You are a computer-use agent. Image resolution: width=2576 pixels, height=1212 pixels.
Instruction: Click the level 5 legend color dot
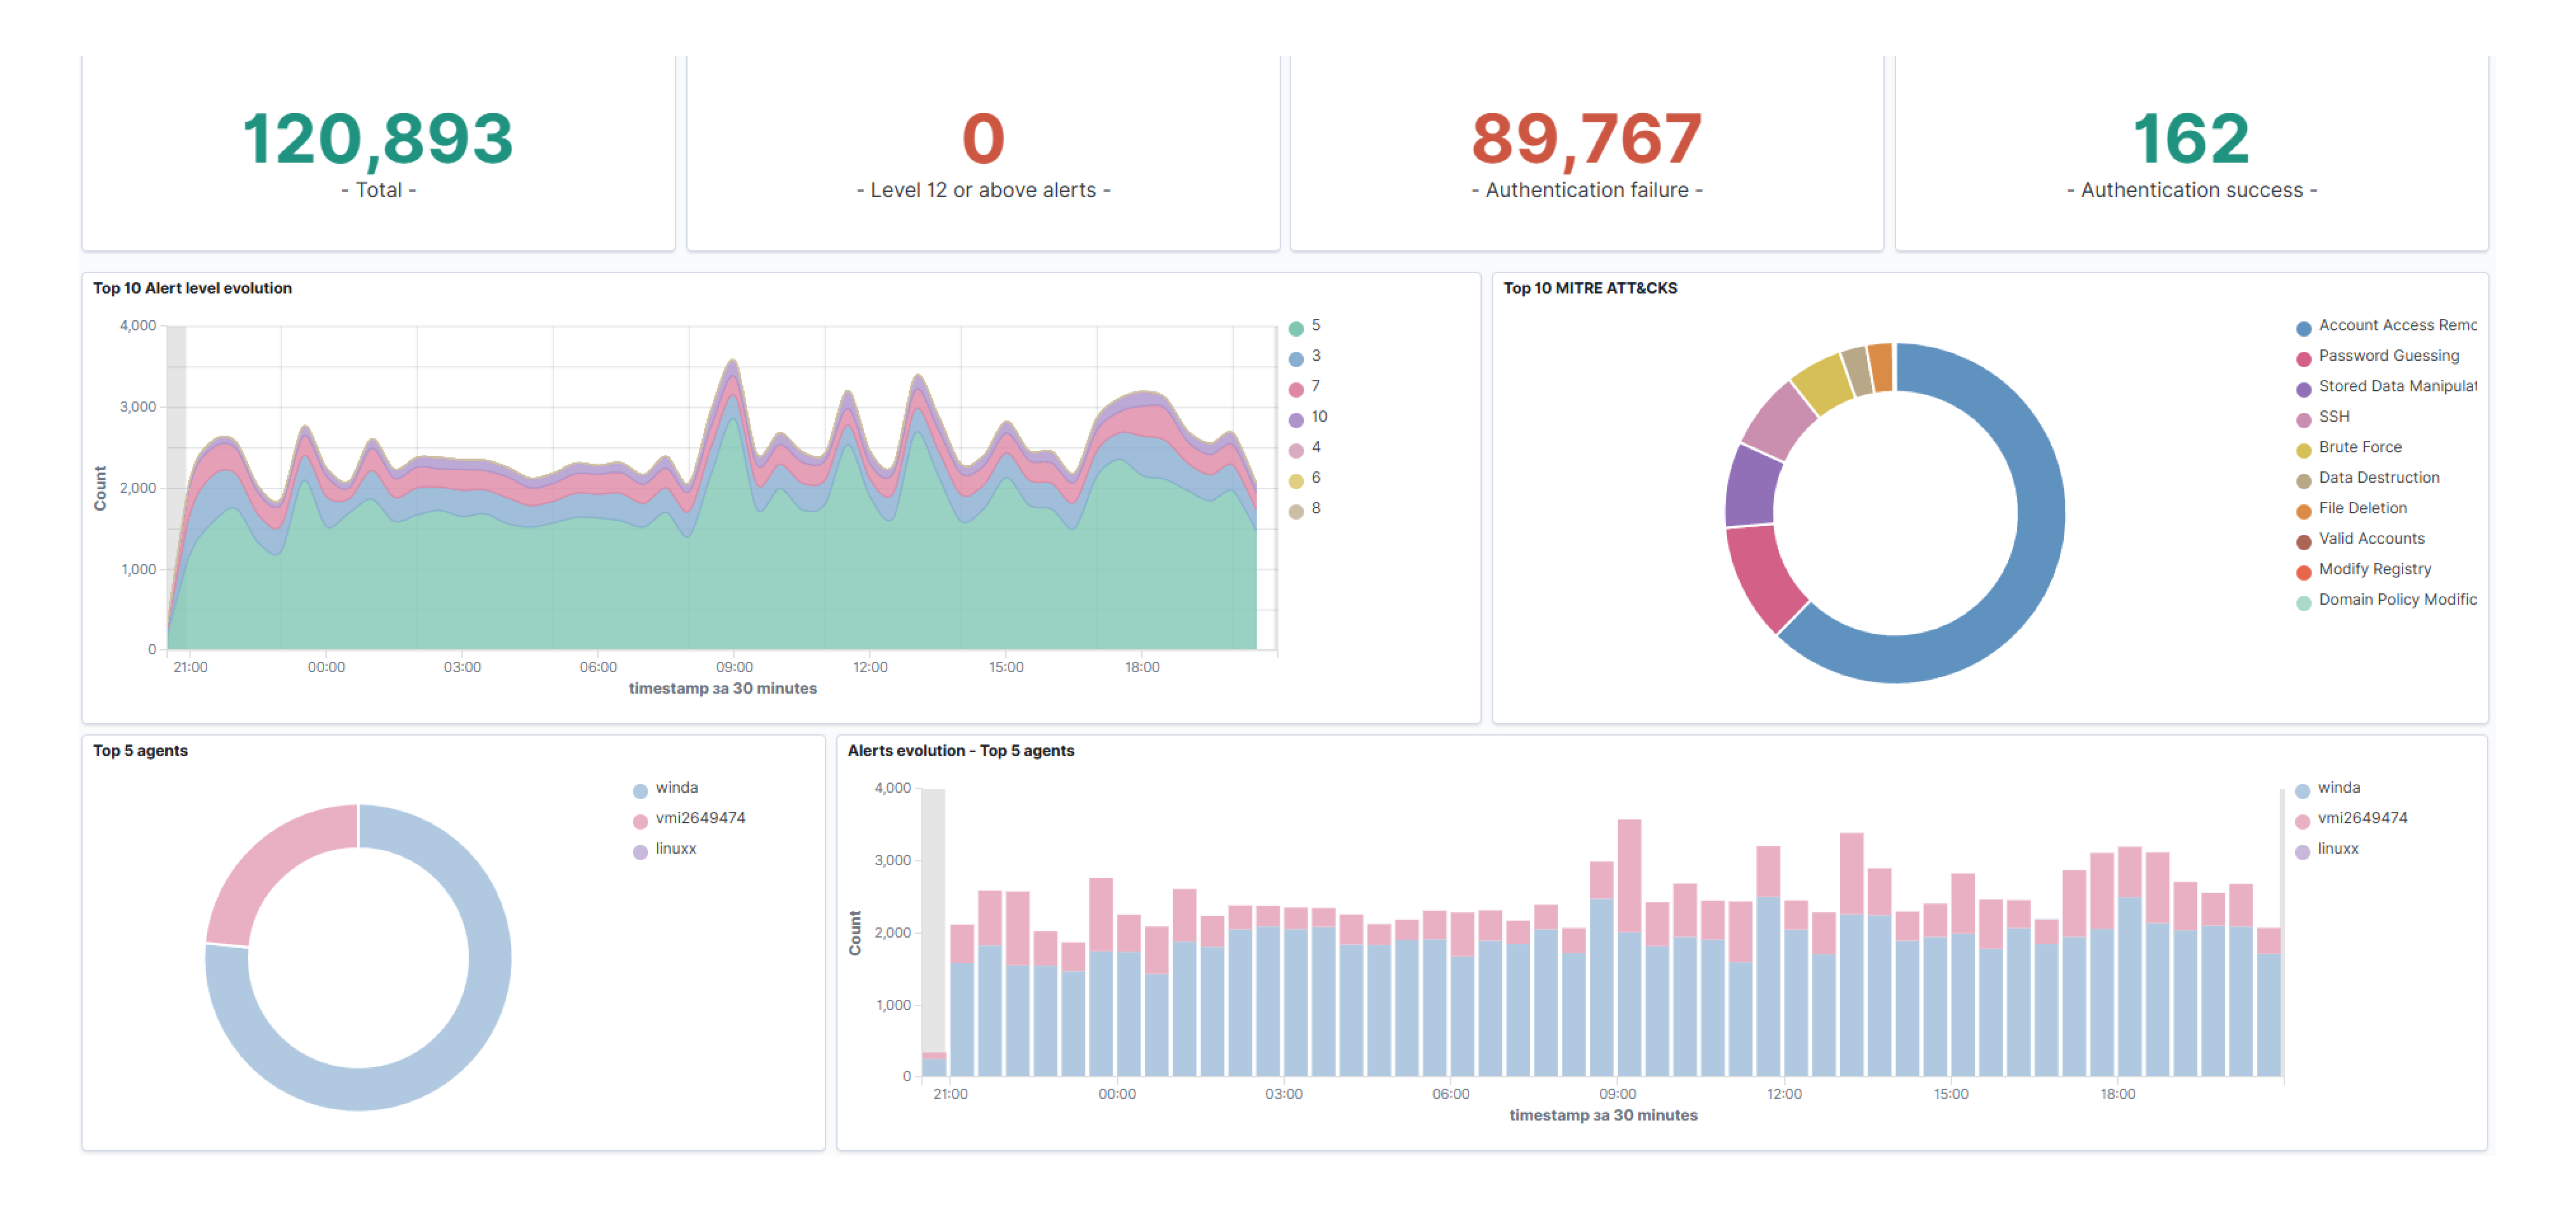click(1296, 328)
